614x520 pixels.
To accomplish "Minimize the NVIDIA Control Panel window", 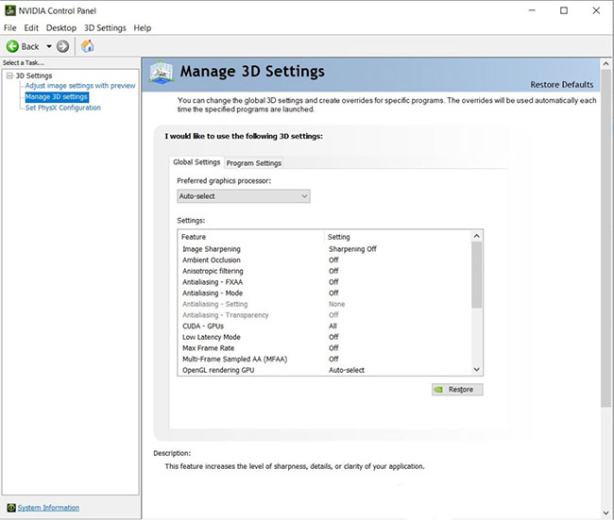I will tap(532, 10).
